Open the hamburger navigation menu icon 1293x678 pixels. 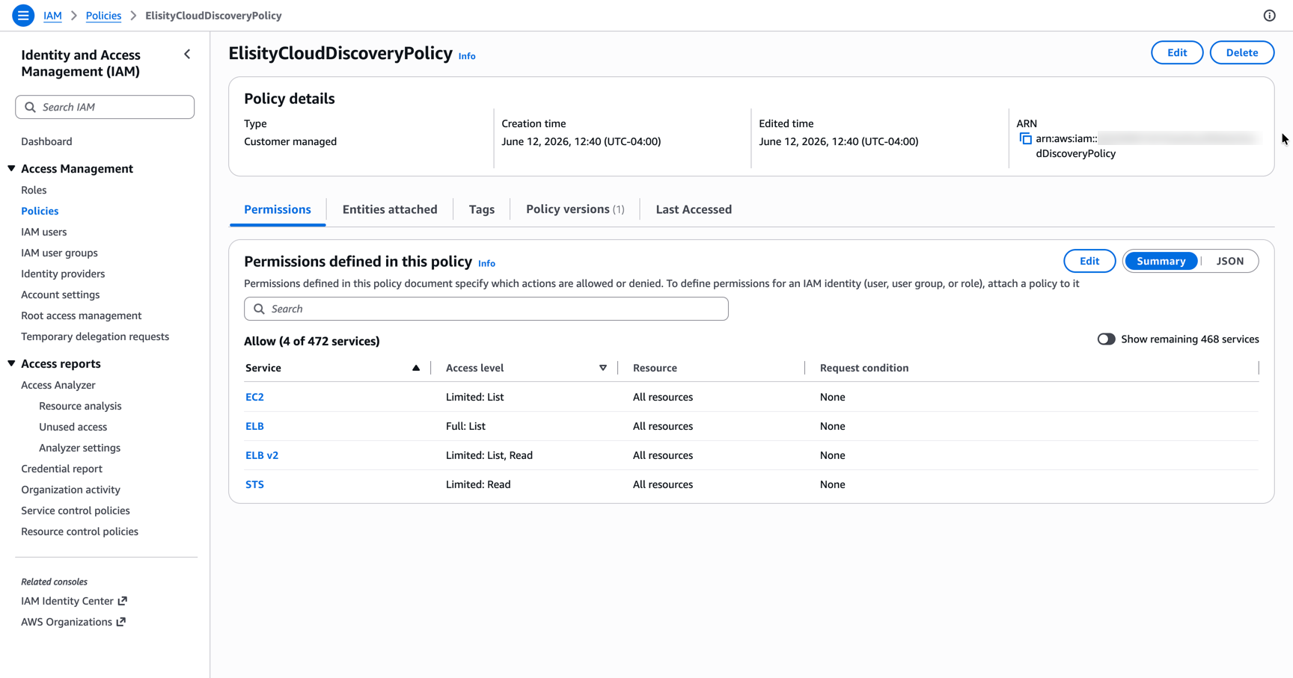23,15
